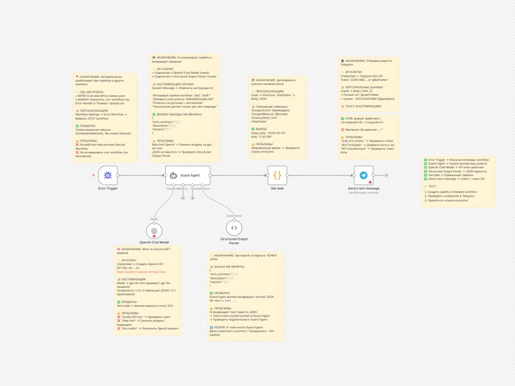Open the Guard Agent robot node
The image size is (515, 386).
pyautogui.click(x=187, y=176)
